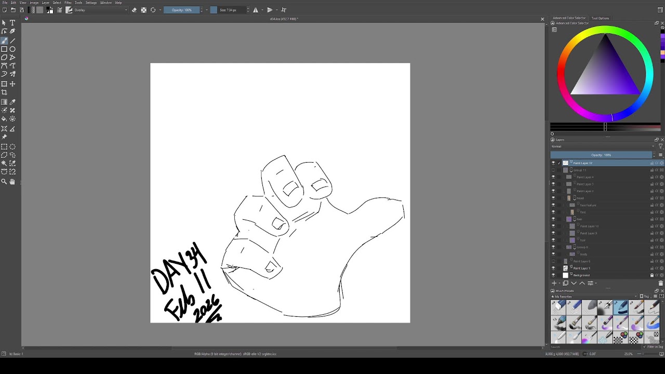Select the Rectangle tool
This screenshot has width=665, height=374.
coord(4,49)
